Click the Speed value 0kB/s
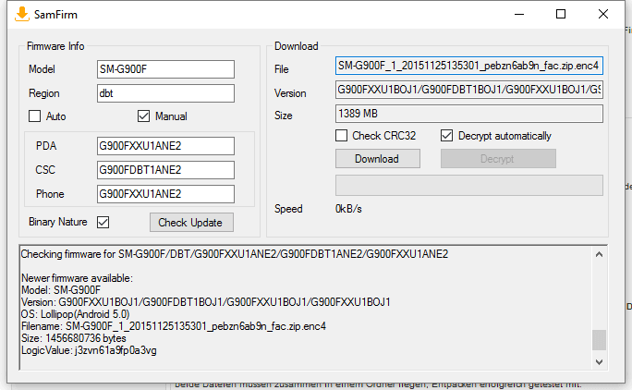 (348, 209)
